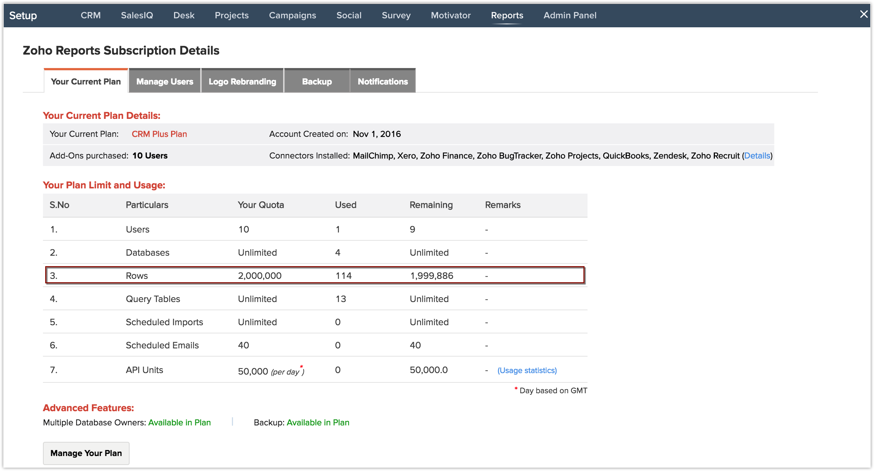Open the Logo Rebranding tab
The width and height of the screenshot is (874, 471).
point(242,81)
